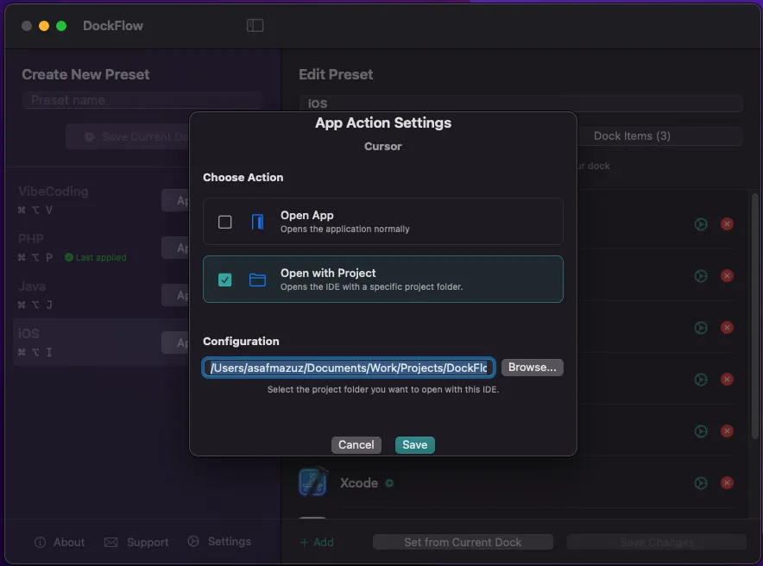Open the Browse... folder picker
This screenshot has width=763, height=566.
coord(532,367)
